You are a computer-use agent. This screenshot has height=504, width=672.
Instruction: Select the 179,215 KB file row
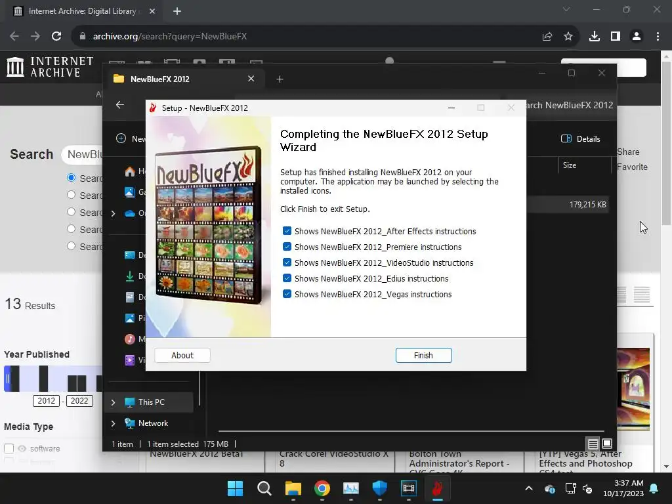(x=568, y=205)
